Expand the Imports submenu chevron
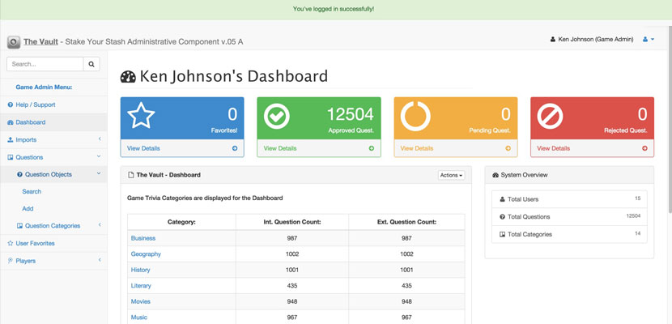The height and width of the screenshot is (324, 672). click(x=100, y=139)
